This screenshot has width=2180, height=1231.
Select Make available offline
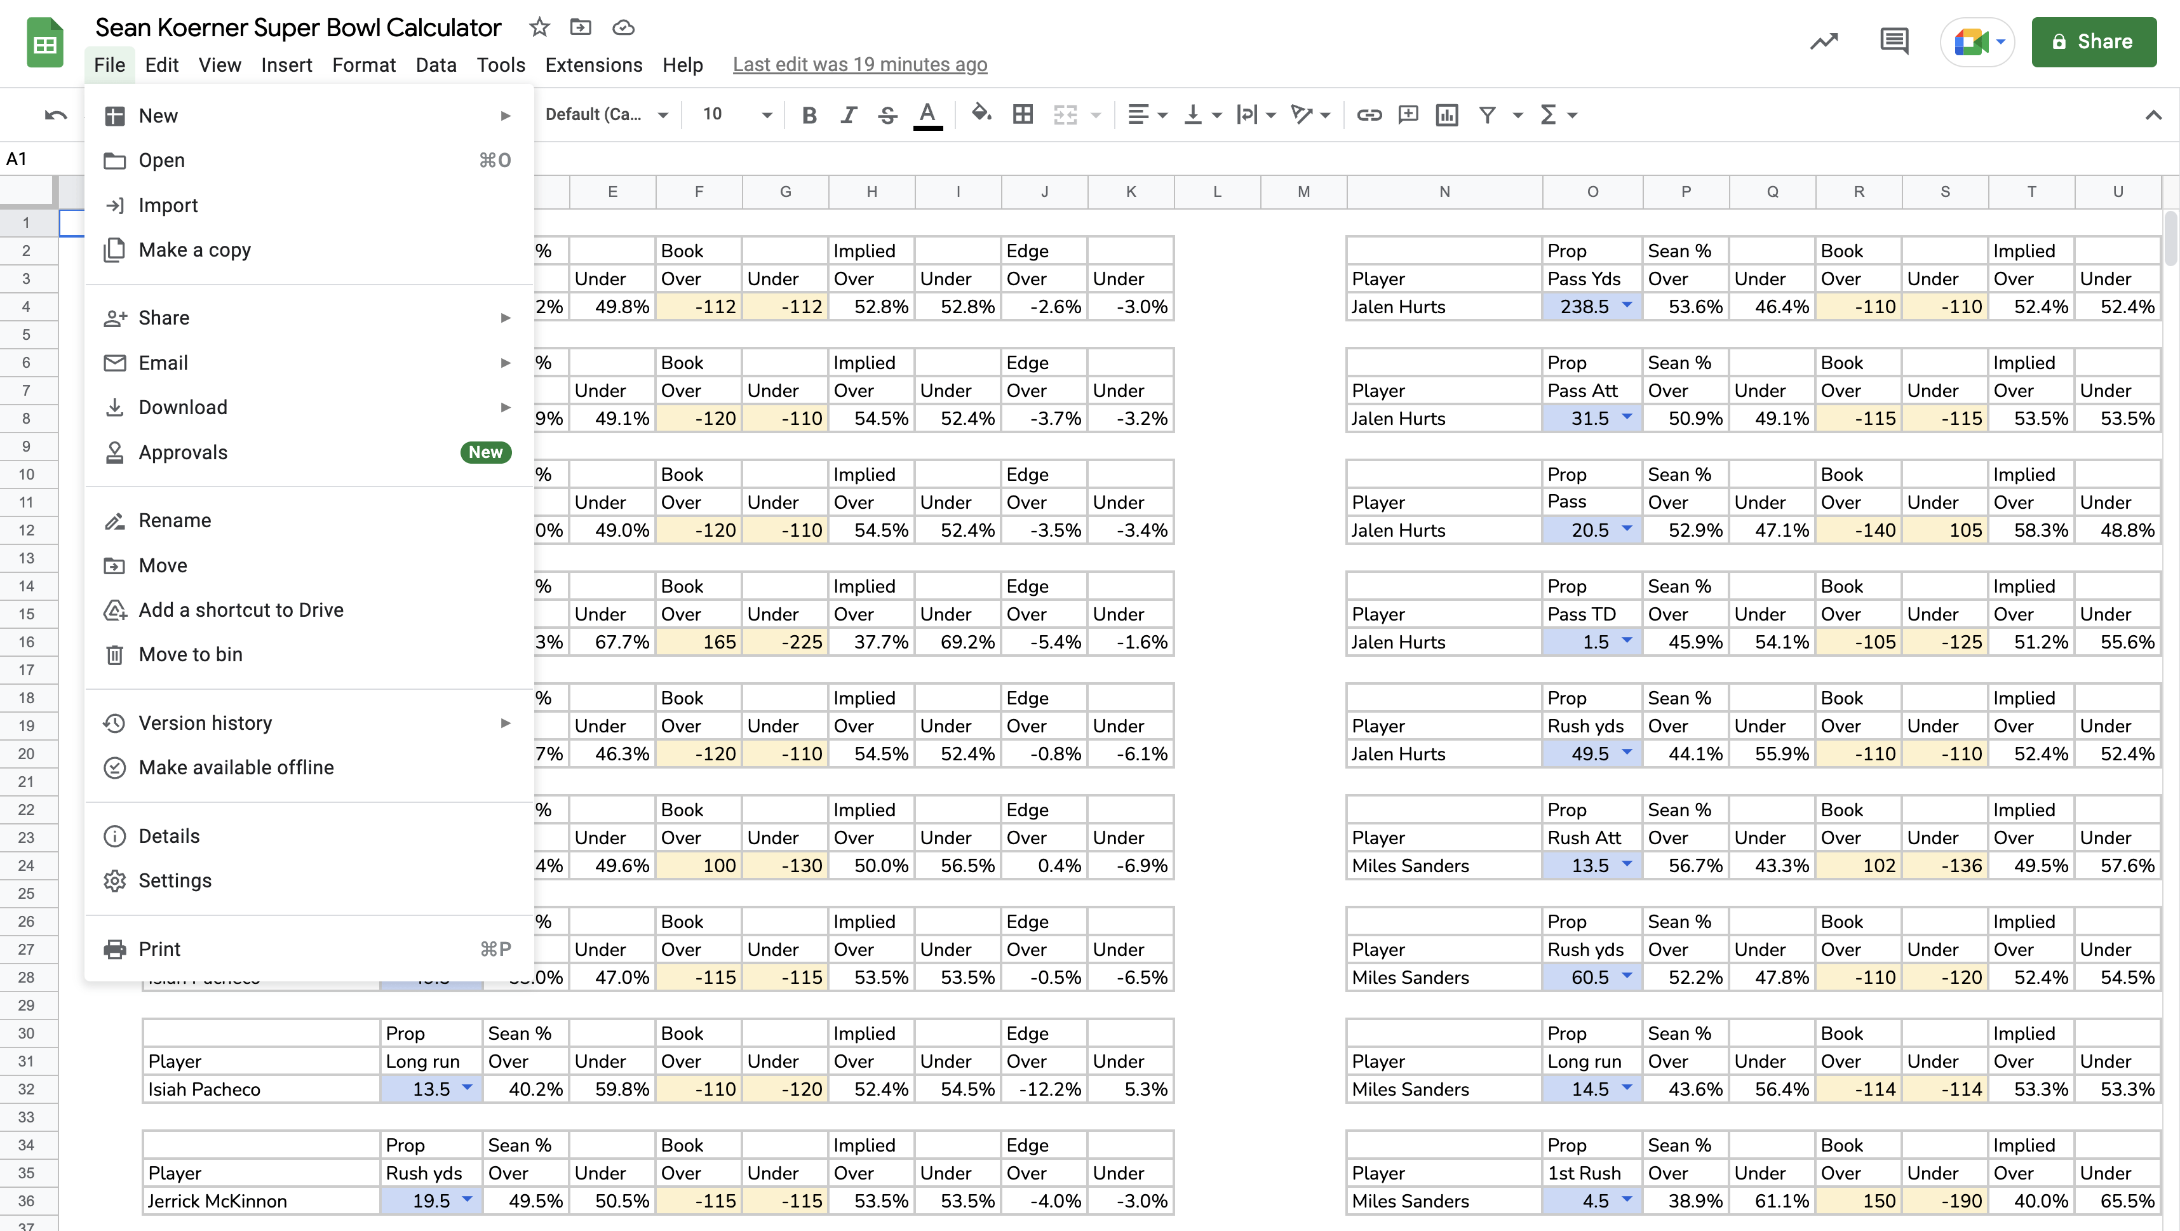pos(309,767)
